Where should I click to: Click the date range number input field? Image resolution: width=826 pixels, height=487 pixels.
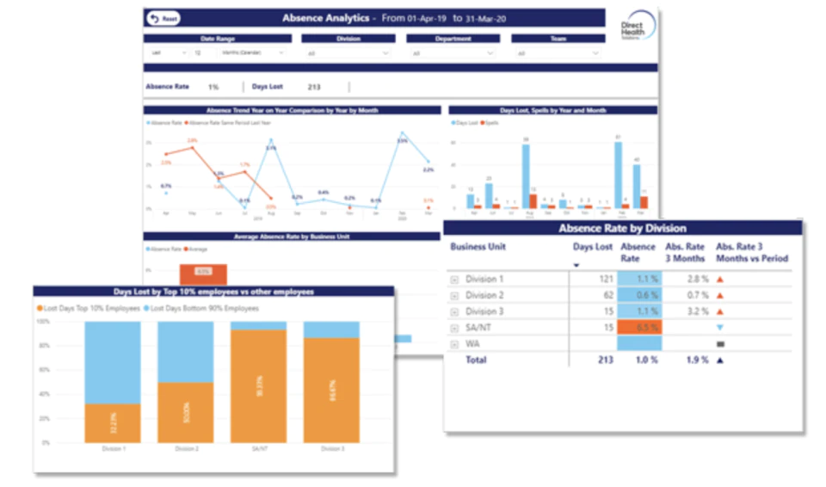point(205,52)
